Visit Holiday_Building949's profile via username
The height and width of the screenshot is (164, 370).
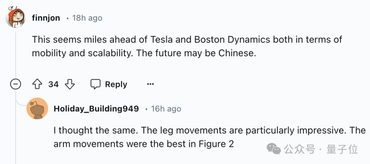coord(96,109)
